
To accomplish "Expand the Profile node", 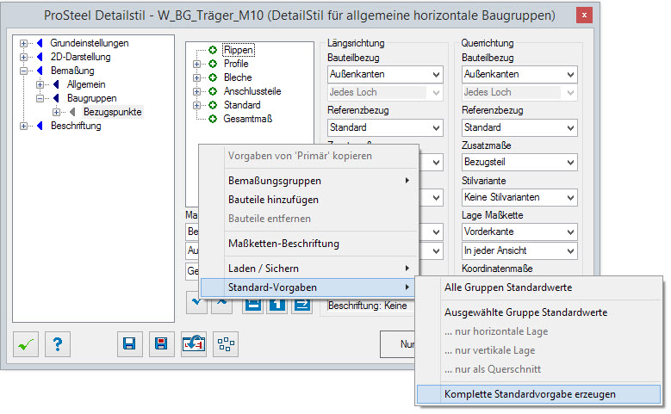I will (x=196, y=64).
